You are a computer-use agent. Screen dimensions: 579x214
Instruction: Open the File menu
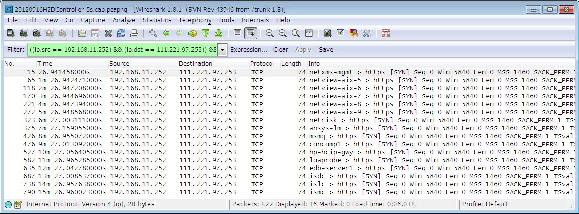pyautogui.click(x=12, y=20)
